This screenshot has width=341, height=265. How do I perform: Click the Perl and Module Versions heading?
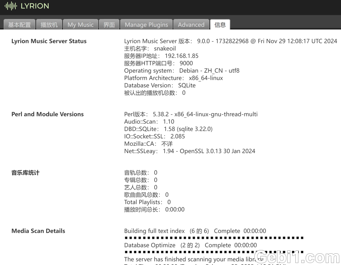(x=47, y=114)
